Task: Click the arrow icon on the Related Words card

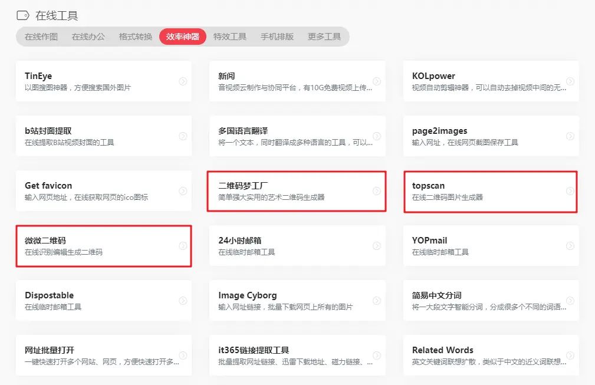Action: [570, 355]
